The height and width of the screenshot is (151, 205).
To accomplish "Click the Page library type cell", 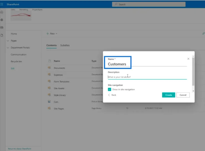I will [x=96, y=108].
